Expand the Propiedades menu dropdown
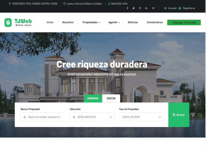The image size is (206, 147). [x=91, y=22]
